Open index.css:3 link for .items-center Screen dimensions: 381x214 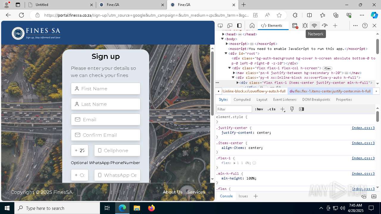(363, 143)
